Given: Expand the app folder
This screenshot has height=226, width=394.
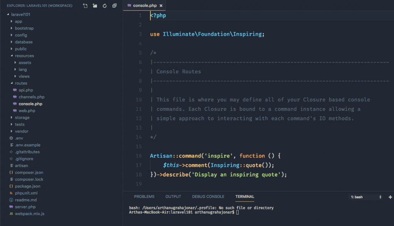Looking at the screenshot, I should 18,21.
